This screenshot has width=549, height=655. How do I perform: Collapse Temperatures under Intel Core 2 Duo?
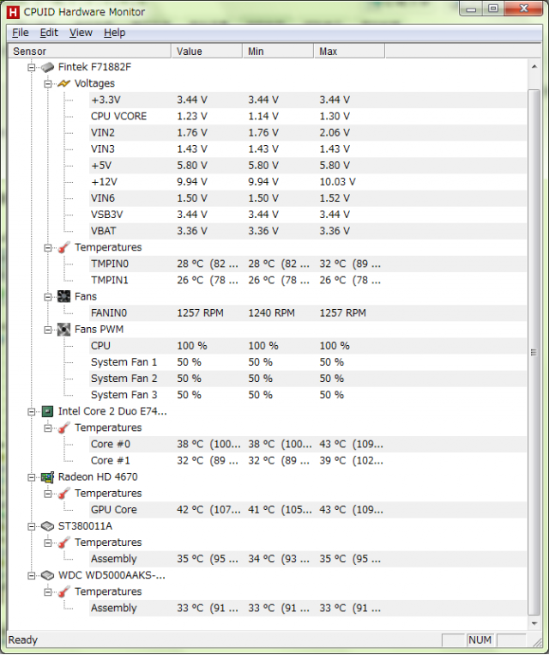pos(47,428)
